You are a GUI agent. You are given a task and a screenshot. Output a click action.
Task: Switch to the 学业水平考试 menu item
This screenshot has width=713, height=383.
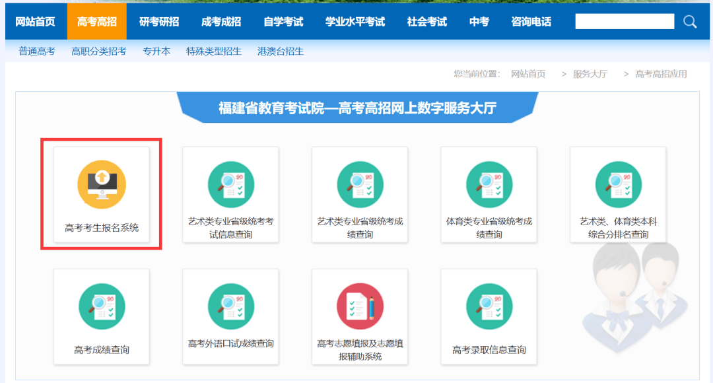click(355, 22)
